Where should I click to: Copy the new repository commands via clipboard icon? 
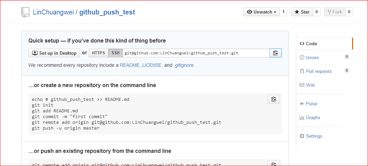[x=274, y=99]
